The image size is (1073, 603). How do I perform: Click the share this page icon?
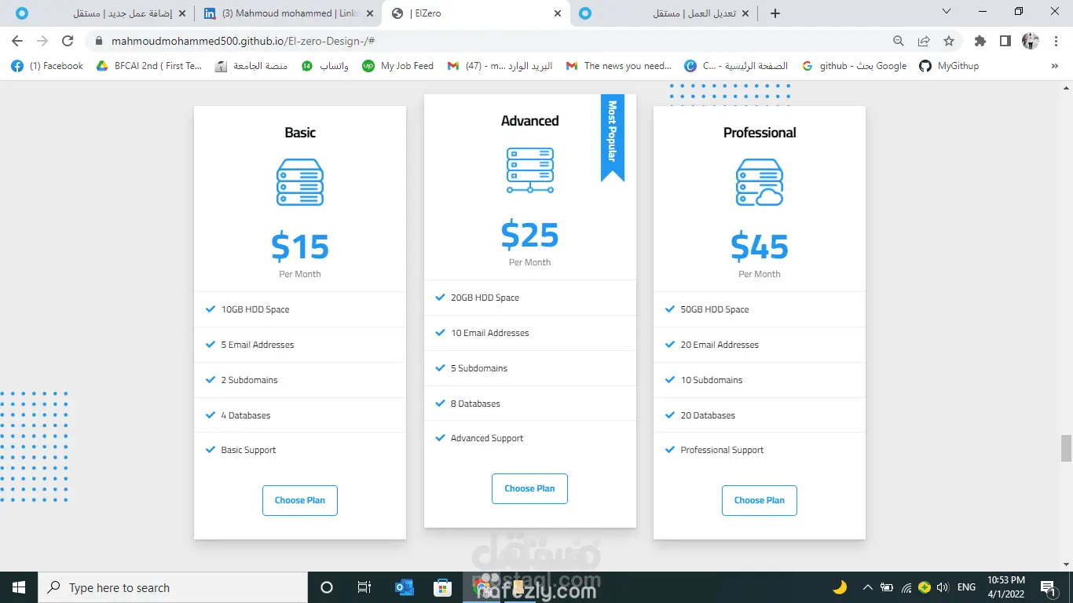[x=924, y=41]
